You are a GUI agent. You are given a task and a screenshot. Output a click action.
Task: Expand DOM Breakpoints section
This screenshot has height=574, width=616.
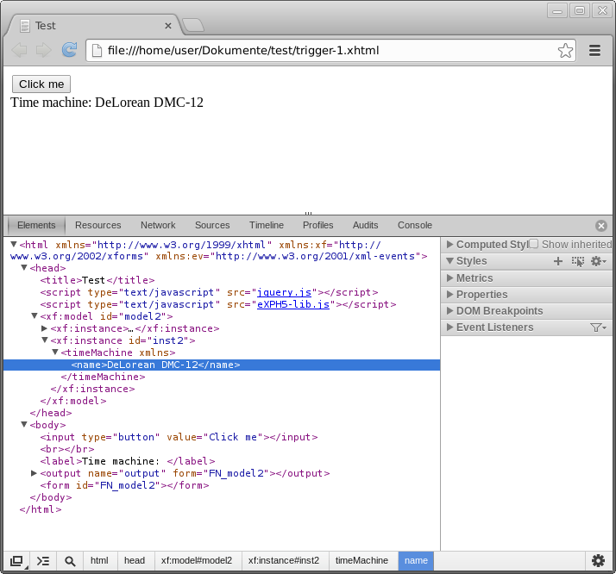(449, 311)
